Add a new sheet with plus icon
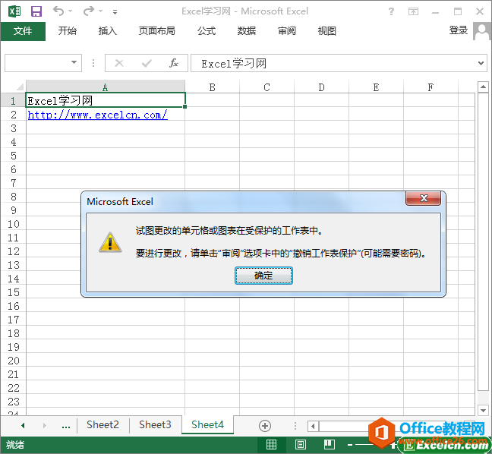 tap(265, 425)
